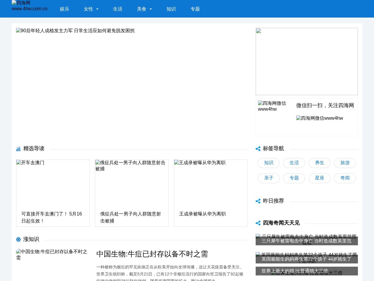Click the share icon beside 四海奇闻天天见
Screen dimensions: 374x281
pos(258,223)
